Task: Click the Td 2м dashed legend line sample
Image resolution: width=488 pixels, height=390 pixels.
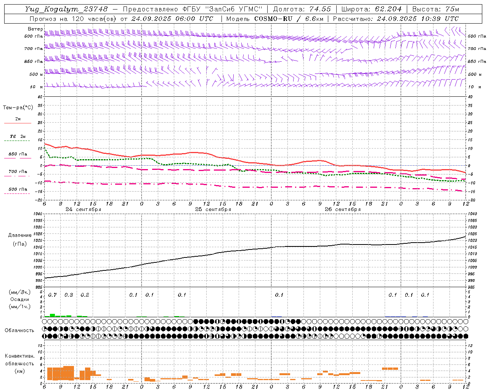Action: [x=17, y=141]
